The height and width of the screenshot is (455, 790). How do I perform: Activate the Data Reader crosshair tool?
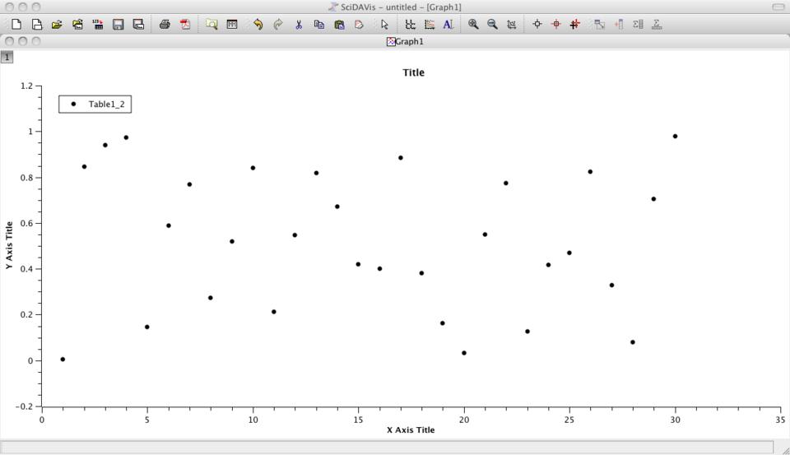[x=537, y=25]
